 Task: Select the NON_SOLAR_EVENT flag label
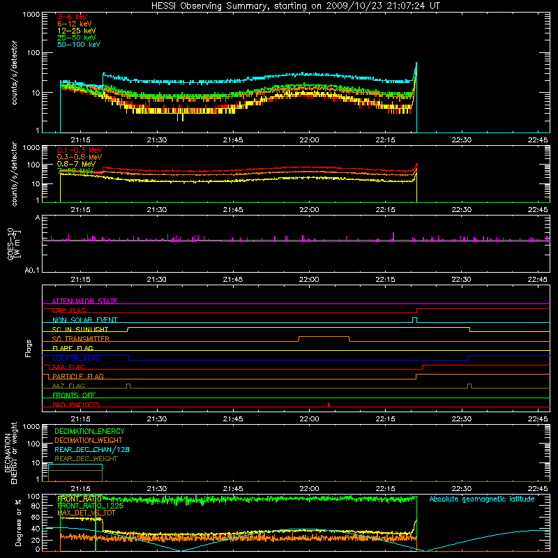[84, 320]
